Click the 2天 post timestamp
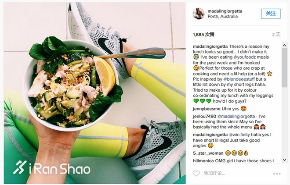This screenshot has width=290, height=185. coord(276,35)
